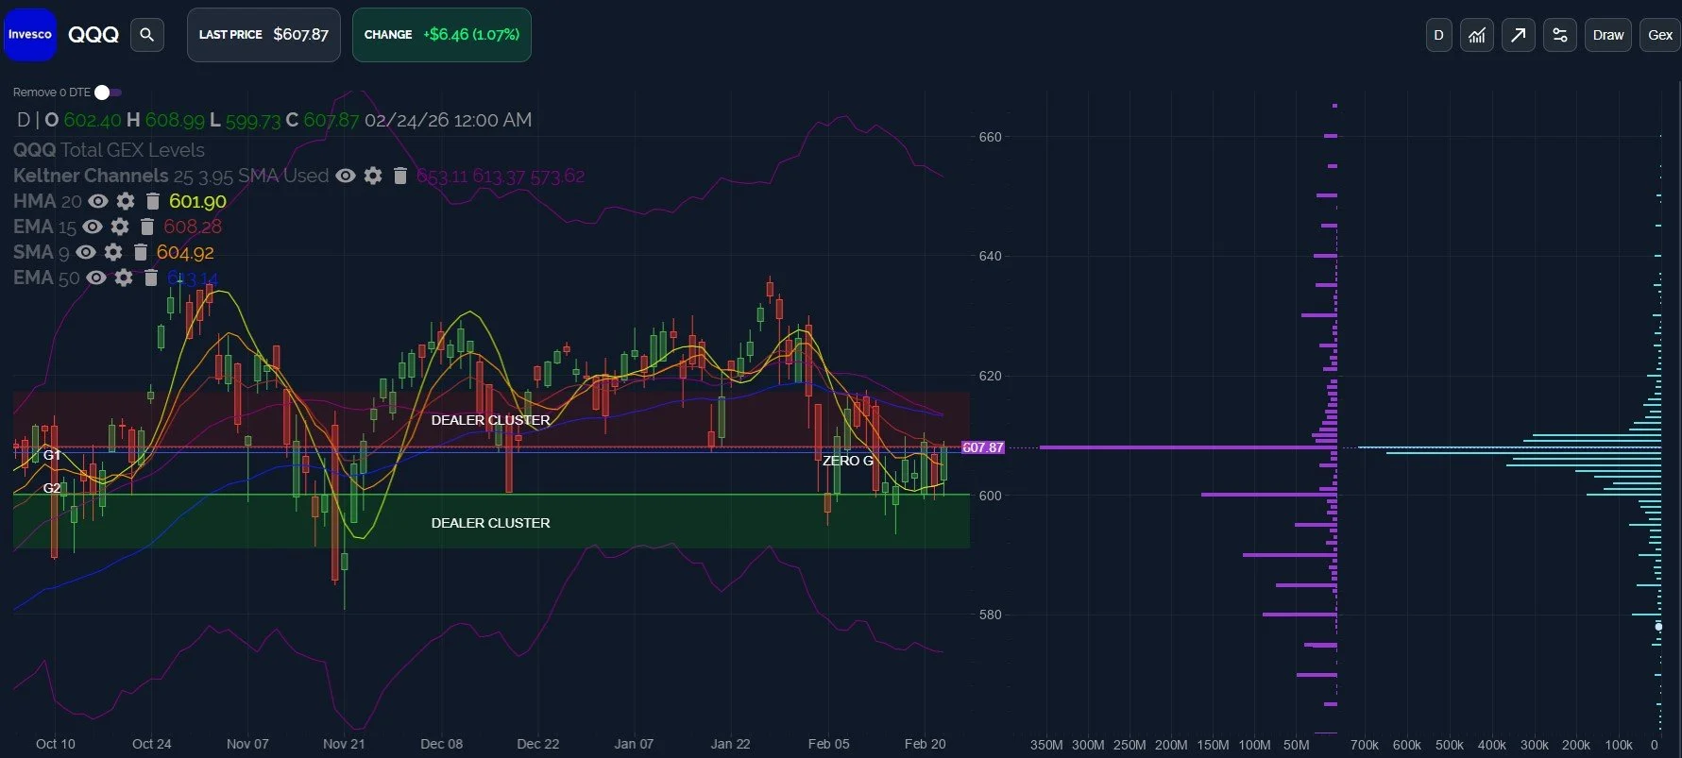Click the CHANGE +$6.46 box
The image size is (1682, 758).
coord(442,35)
